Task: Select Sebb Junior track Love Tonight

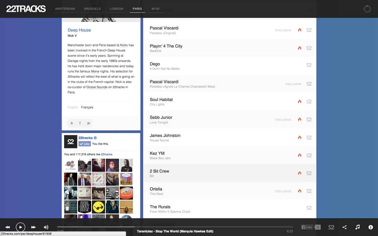Action: click(230, 120)
